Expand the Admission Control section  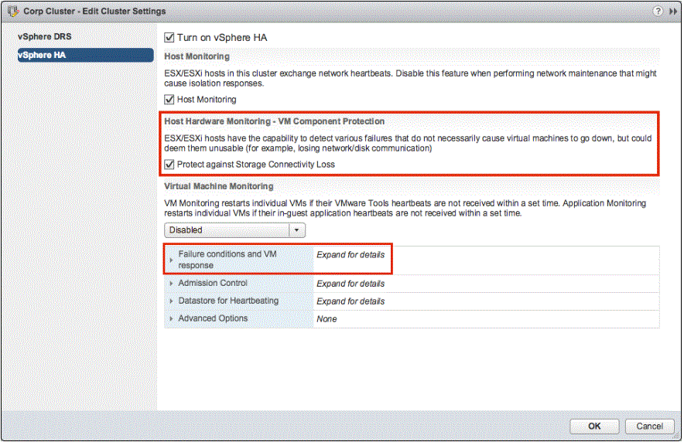[x=171, y=284]
